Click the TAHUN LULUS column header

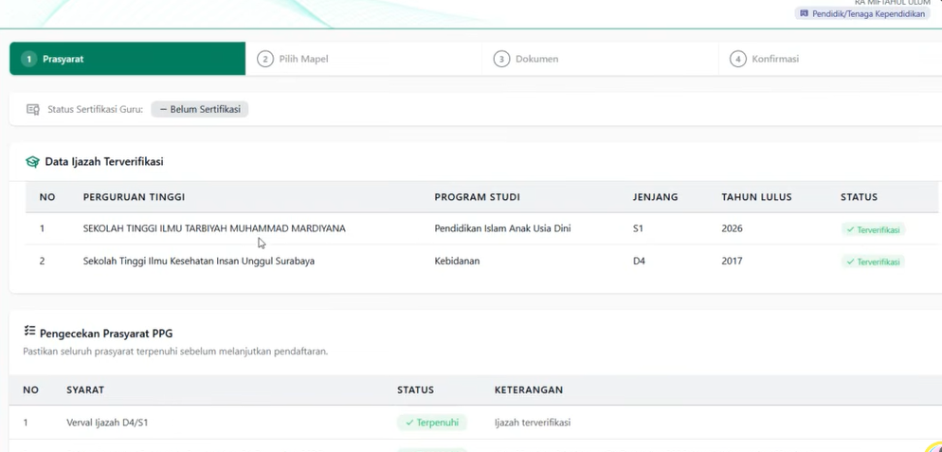click(756, 197)
